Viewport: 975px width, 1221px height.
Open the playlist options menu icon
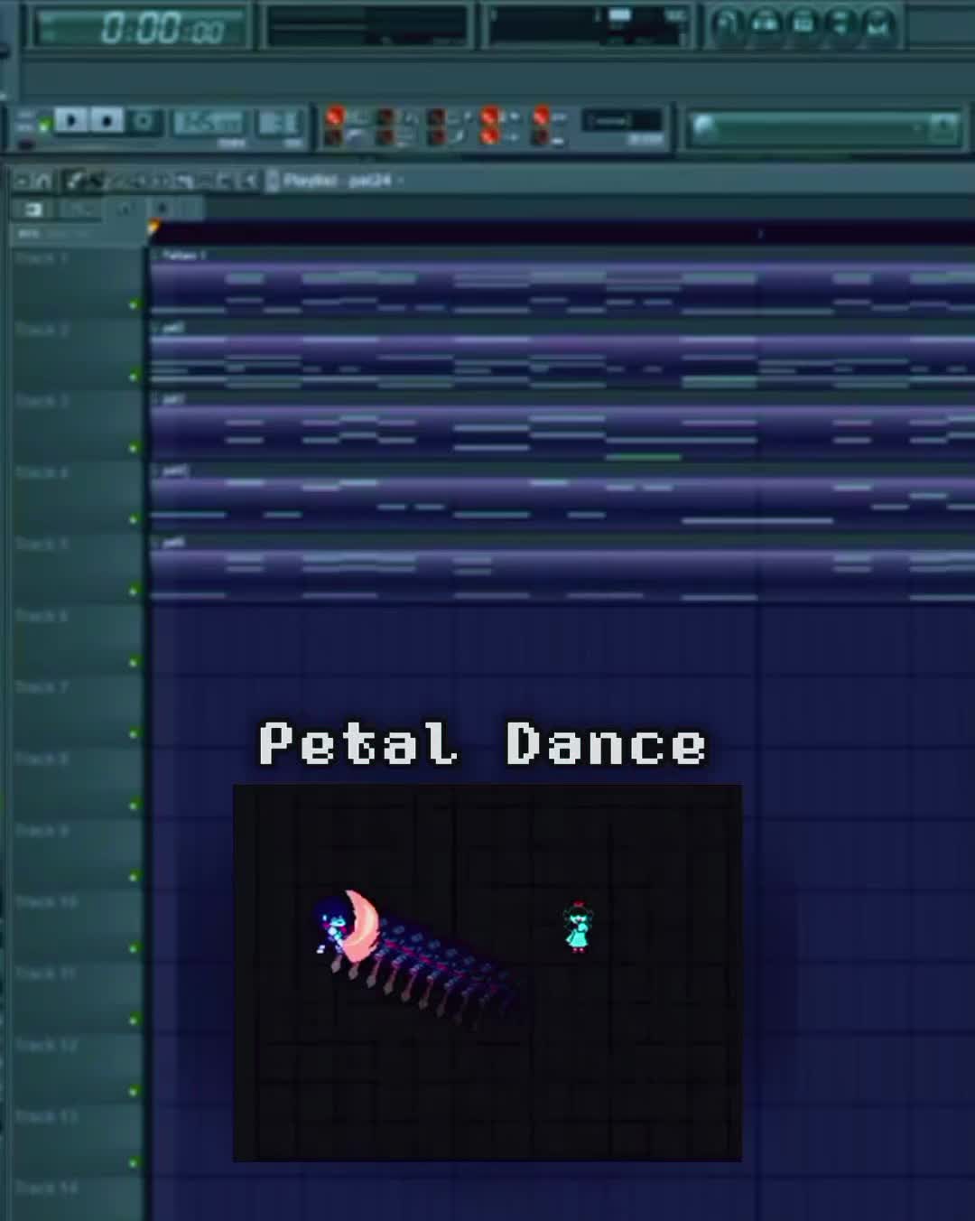[x=22, y=182]
